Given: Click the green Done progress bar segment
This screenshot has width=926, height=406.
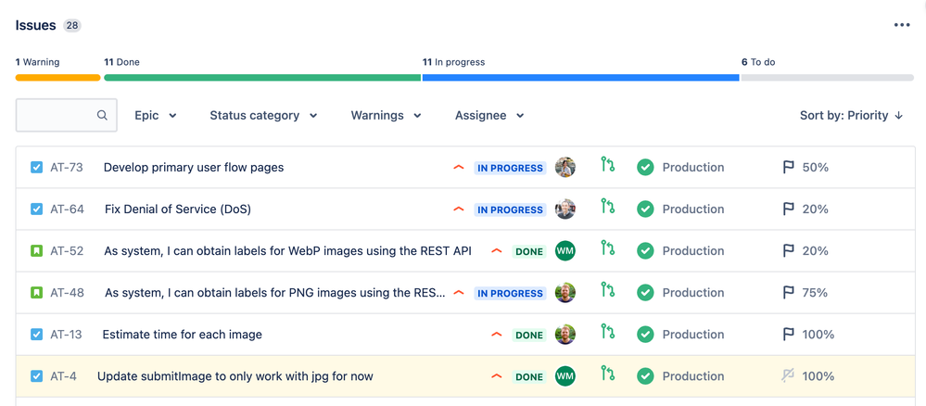Looking at the screenshot, I should point(262,78).
